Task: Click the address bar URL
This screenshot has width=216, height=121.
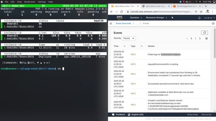Action: (x=161, y=12)
